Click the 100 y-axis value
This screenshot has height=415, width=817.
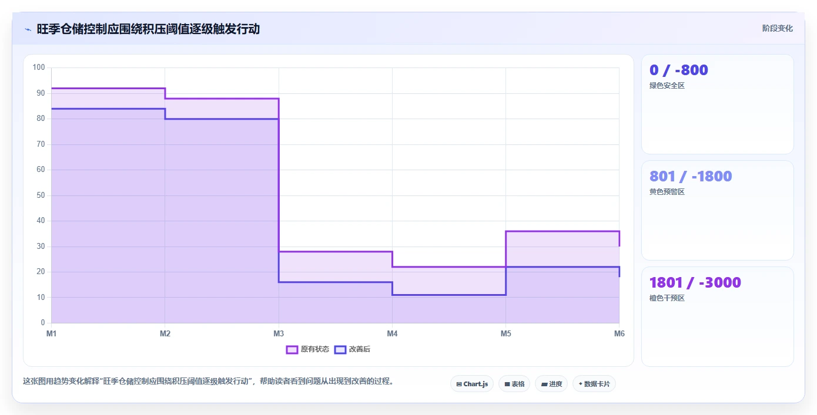[x=39, y=68]
